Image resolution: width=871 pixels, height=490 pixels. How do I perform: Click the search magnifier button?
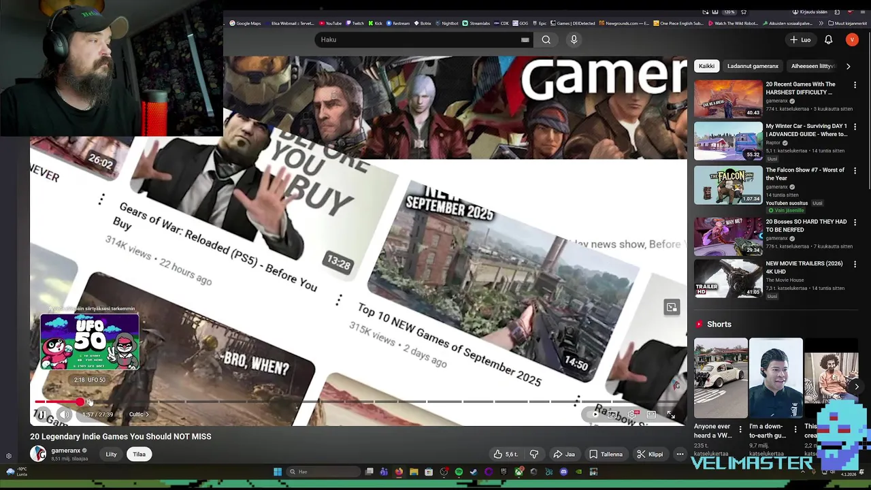tap(546, 39)
